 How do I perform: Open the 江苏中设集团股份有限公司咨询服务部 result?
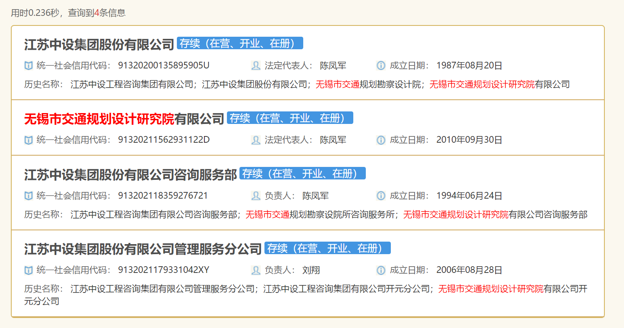(130, 174)
